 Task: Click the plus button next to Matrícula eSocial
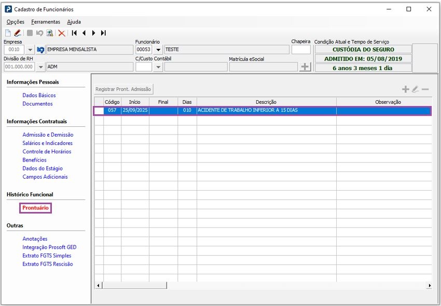[305, 67]
